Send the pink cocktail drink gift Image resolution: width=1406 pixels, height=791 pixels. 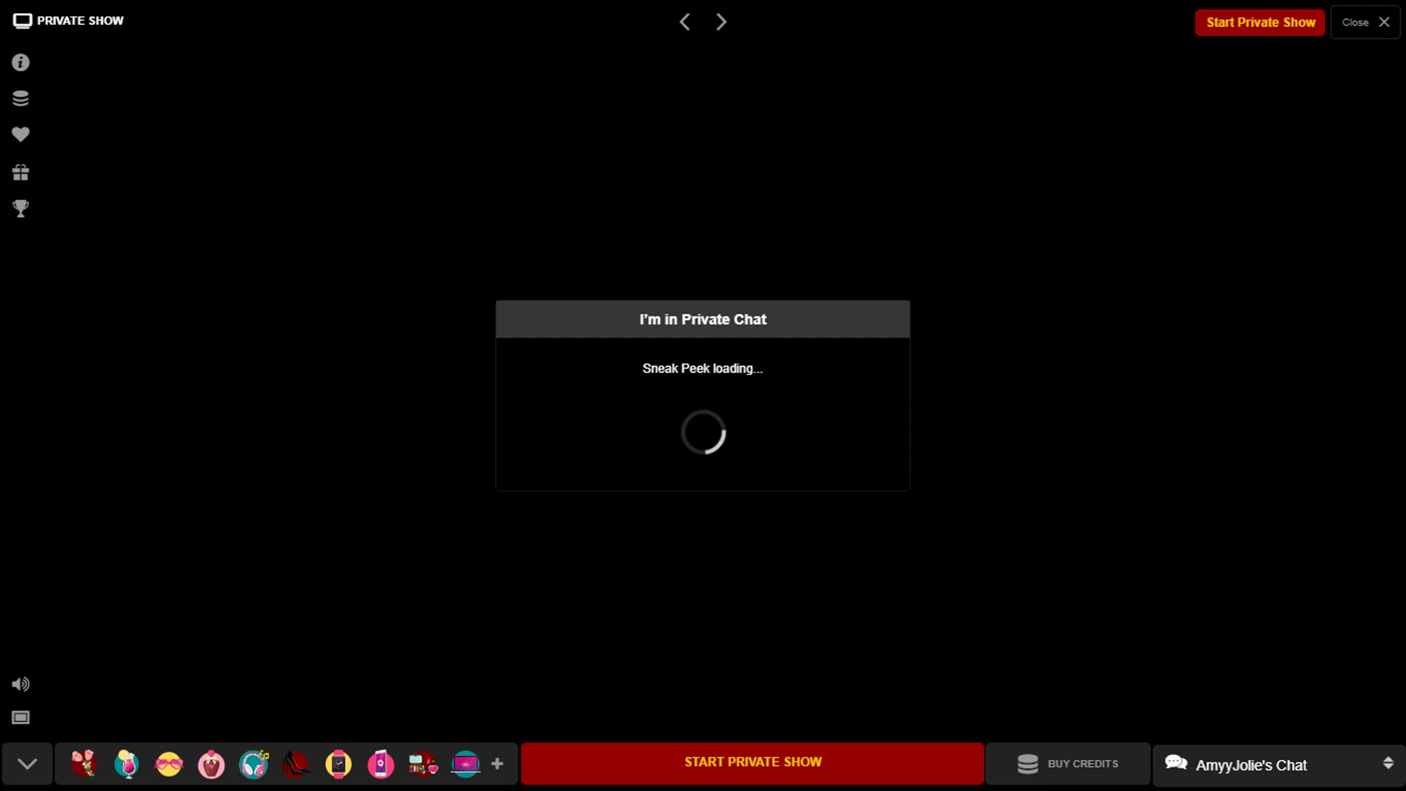pos(127,764)
